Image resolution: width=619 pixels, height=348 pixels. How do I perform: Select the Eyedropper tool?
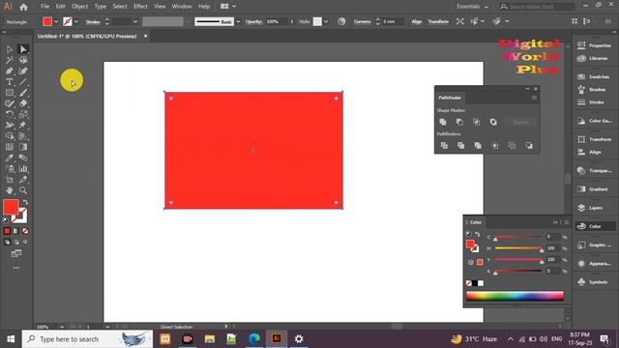pyautogui.click(x=10, y=158)
